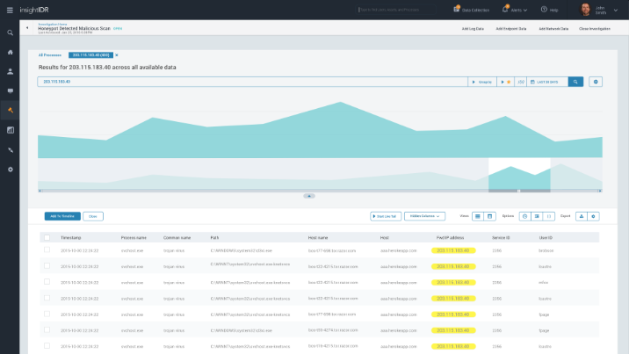Tick the select-all checkbox in table header
629x354 pixels.
pyautogui.click(x=47, y=237)
